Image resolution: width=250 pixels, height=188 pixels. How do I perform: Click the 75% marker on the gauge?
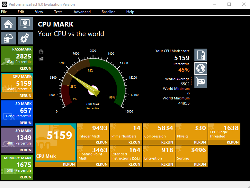(x=91, y=71)
